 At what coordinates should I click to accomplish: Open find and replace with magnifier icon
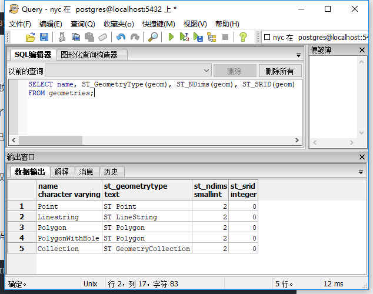tap(153, 37)
